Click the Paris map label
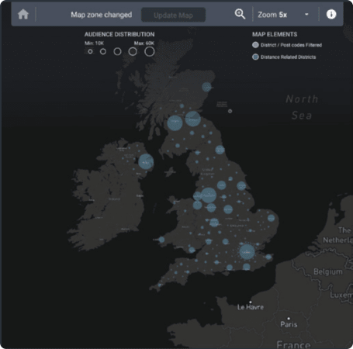 point(289,324)
